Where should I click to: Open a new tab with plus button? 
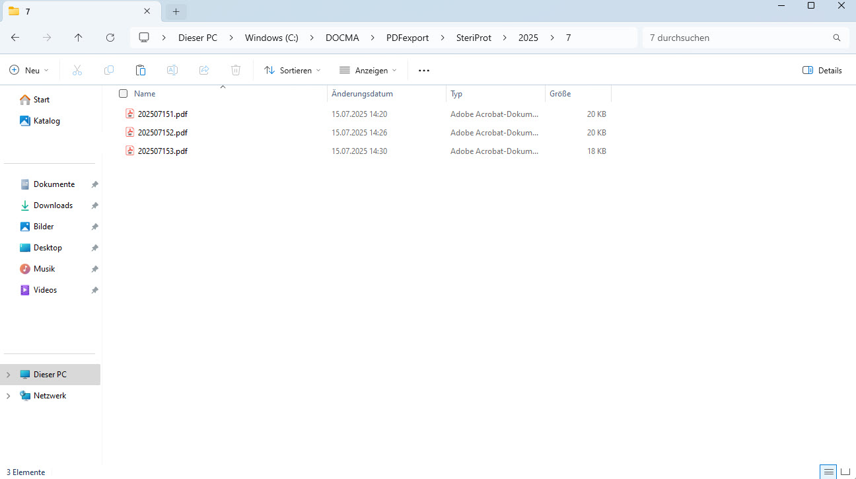click(176, 11)
